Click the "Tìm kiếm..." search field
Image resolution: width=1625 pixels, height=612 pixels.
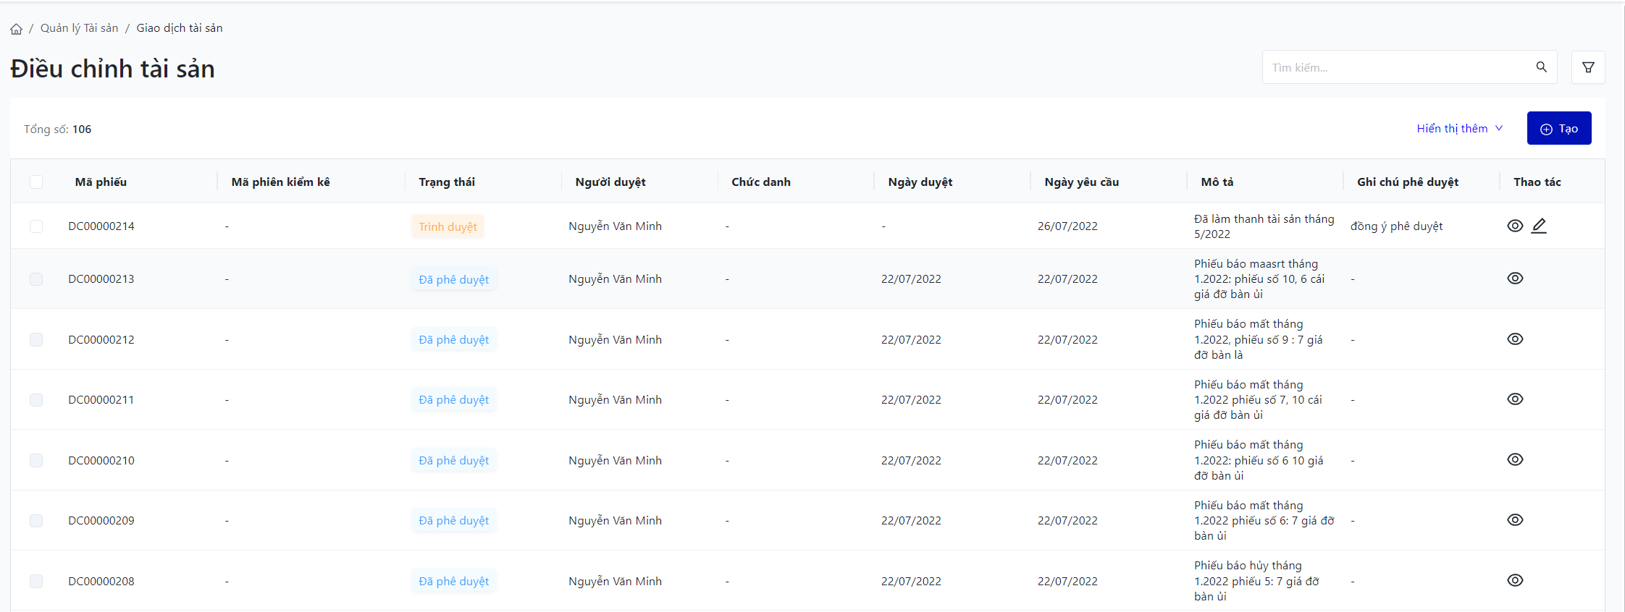coord(1398,67)
